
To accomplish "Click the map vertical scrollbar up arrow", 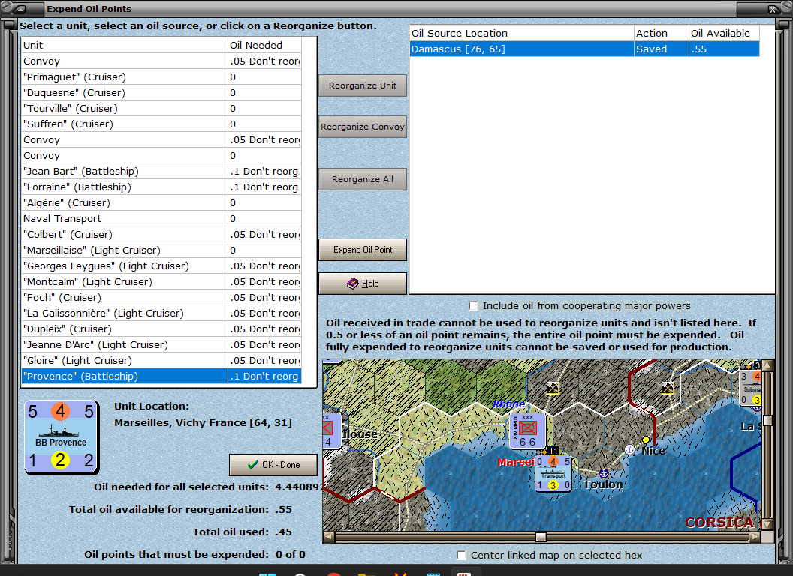I will (767, 364).
